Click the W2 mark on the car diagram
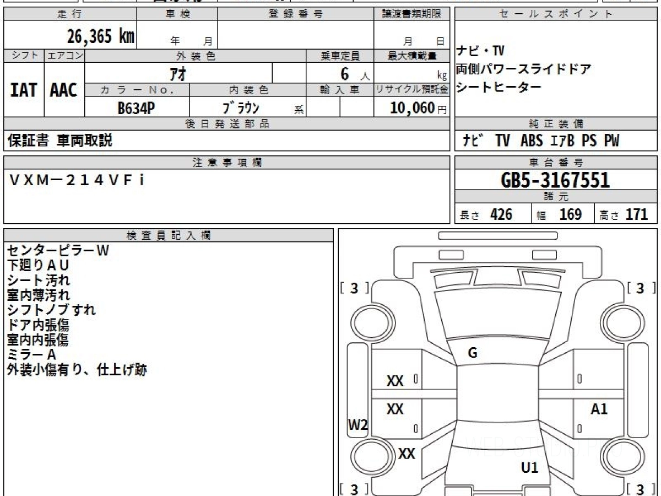The height and width of the screenshot is (496, 661). (x=357, y=425)
